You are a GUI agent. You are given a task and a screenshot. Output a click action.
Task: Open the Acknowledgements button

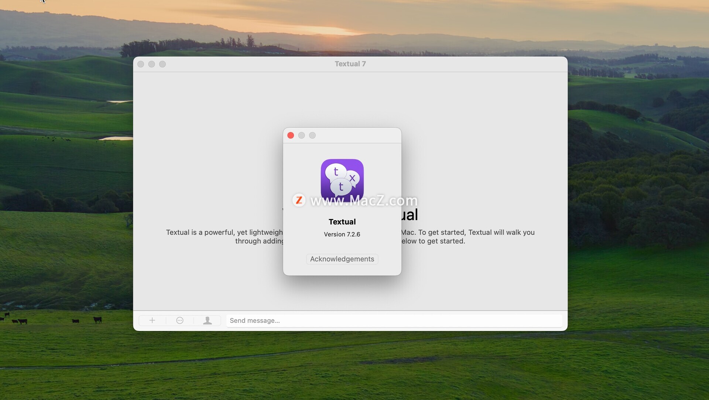click(342, 259)
